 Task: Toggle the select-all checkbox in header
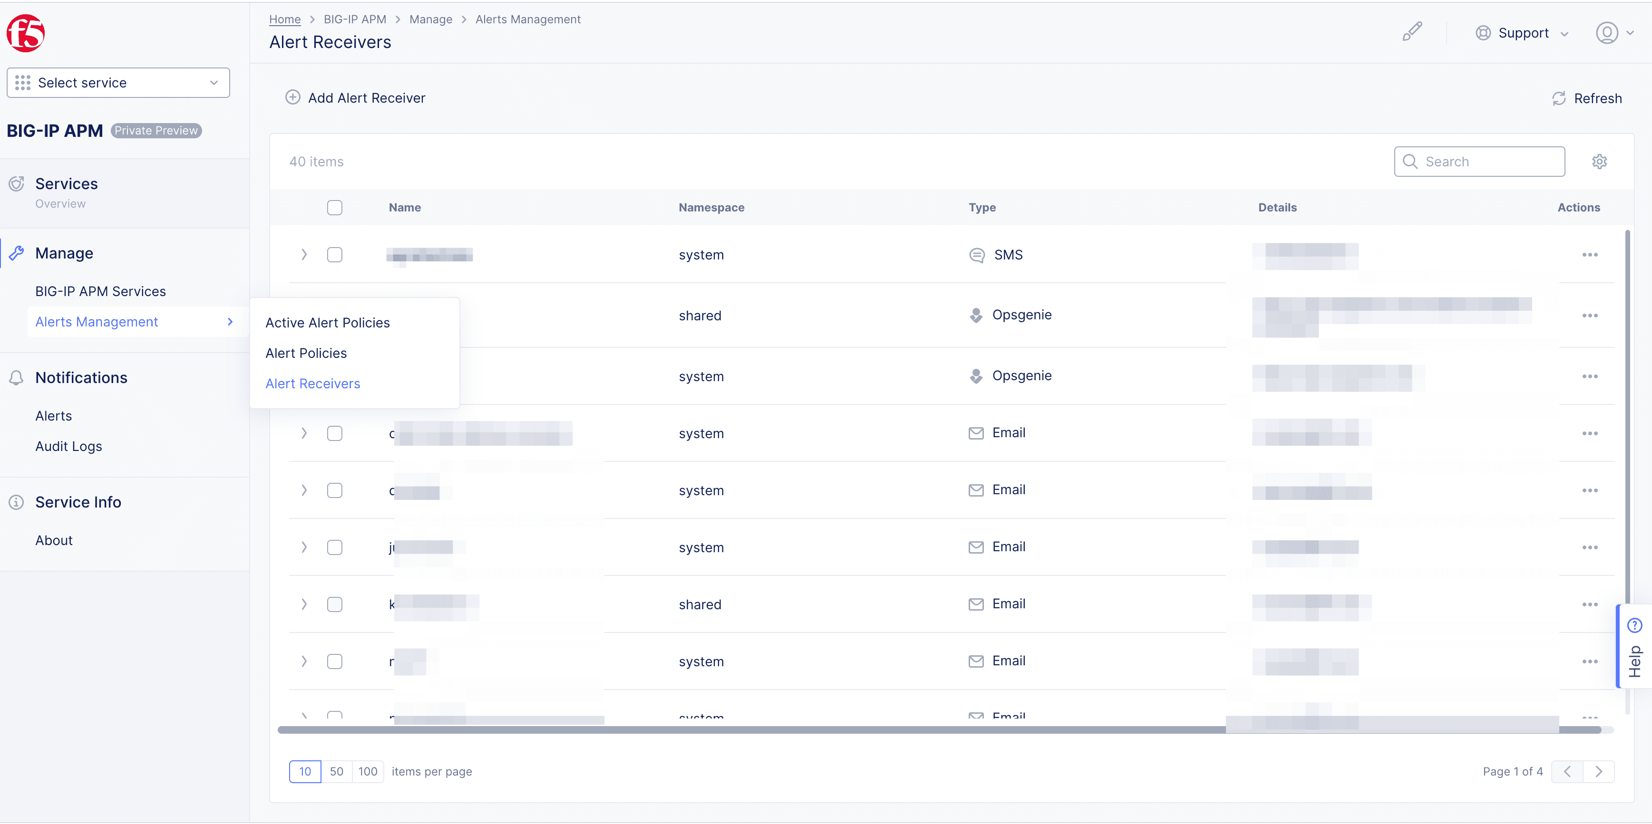coord(334,208)
